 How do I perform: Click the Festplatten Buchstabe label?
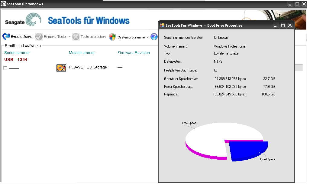pos(180,70)
